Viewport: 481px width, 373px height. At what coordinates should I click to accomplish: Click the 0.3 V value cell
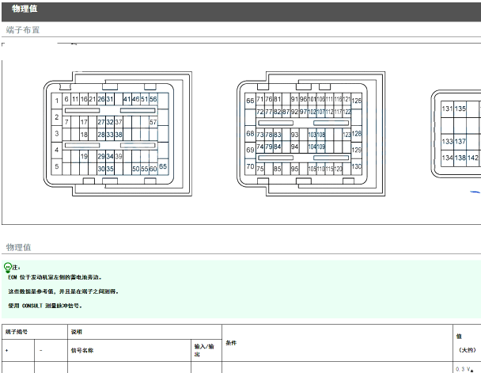pyautogui.click(x=464, y=368)
